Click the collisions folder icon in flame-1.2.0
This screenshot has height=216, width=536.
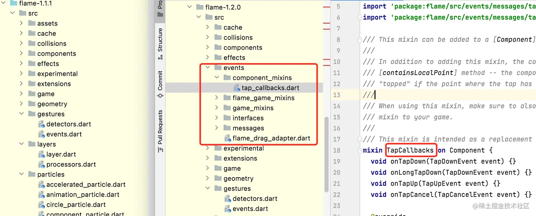tap(218, 37)
